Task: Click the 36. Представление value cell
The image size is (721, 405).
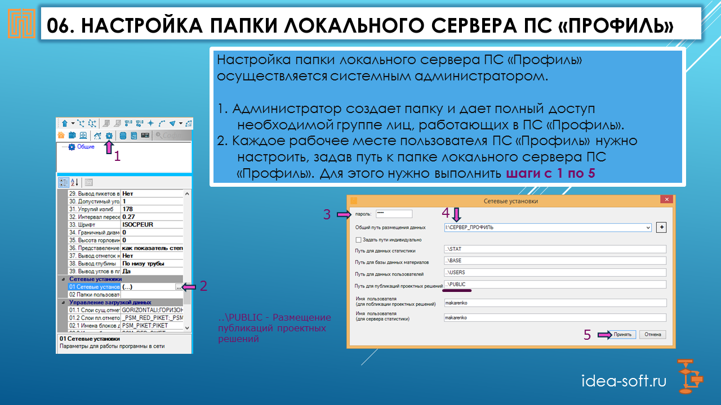Action: coord(152,248)
